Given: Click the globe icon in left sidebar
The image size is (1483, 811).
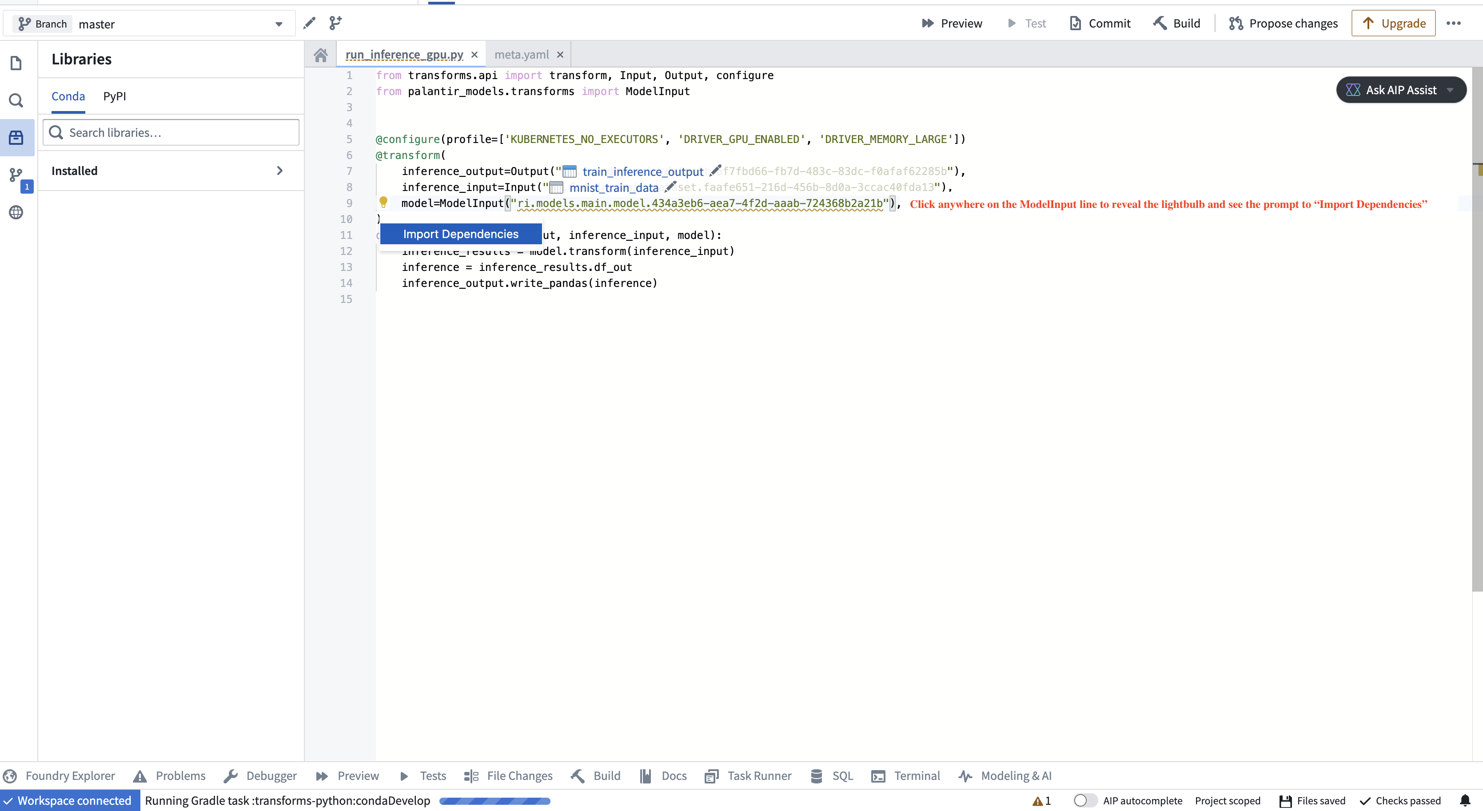Looking at the screenshot, I should coord(16,212).
